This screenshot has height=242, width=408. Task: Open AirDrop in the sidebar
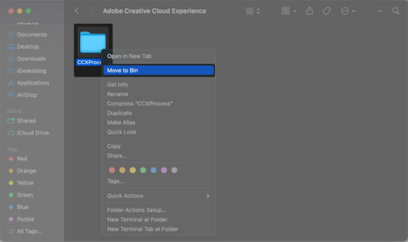click(x=27, y=95)
